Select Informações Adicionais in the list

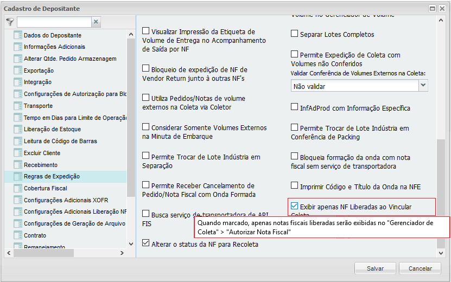pos(54,47)
